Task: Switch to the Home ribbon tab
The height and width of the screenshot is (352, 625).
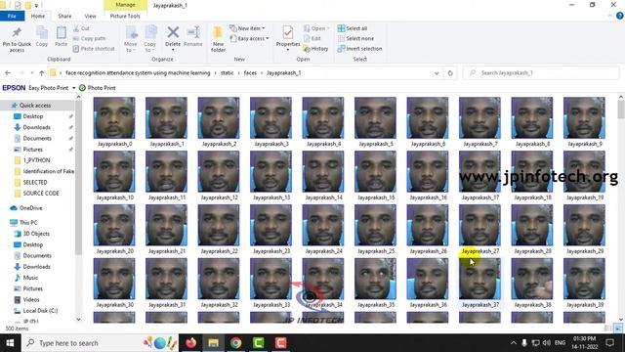Action: 38,16
